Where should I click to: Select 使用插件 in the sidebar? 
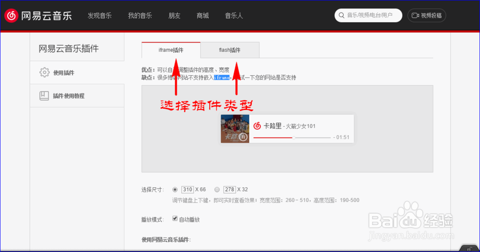tap(77, 73)
